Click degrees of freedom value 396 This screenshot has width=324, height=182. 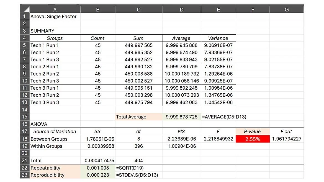click(139, 146)
